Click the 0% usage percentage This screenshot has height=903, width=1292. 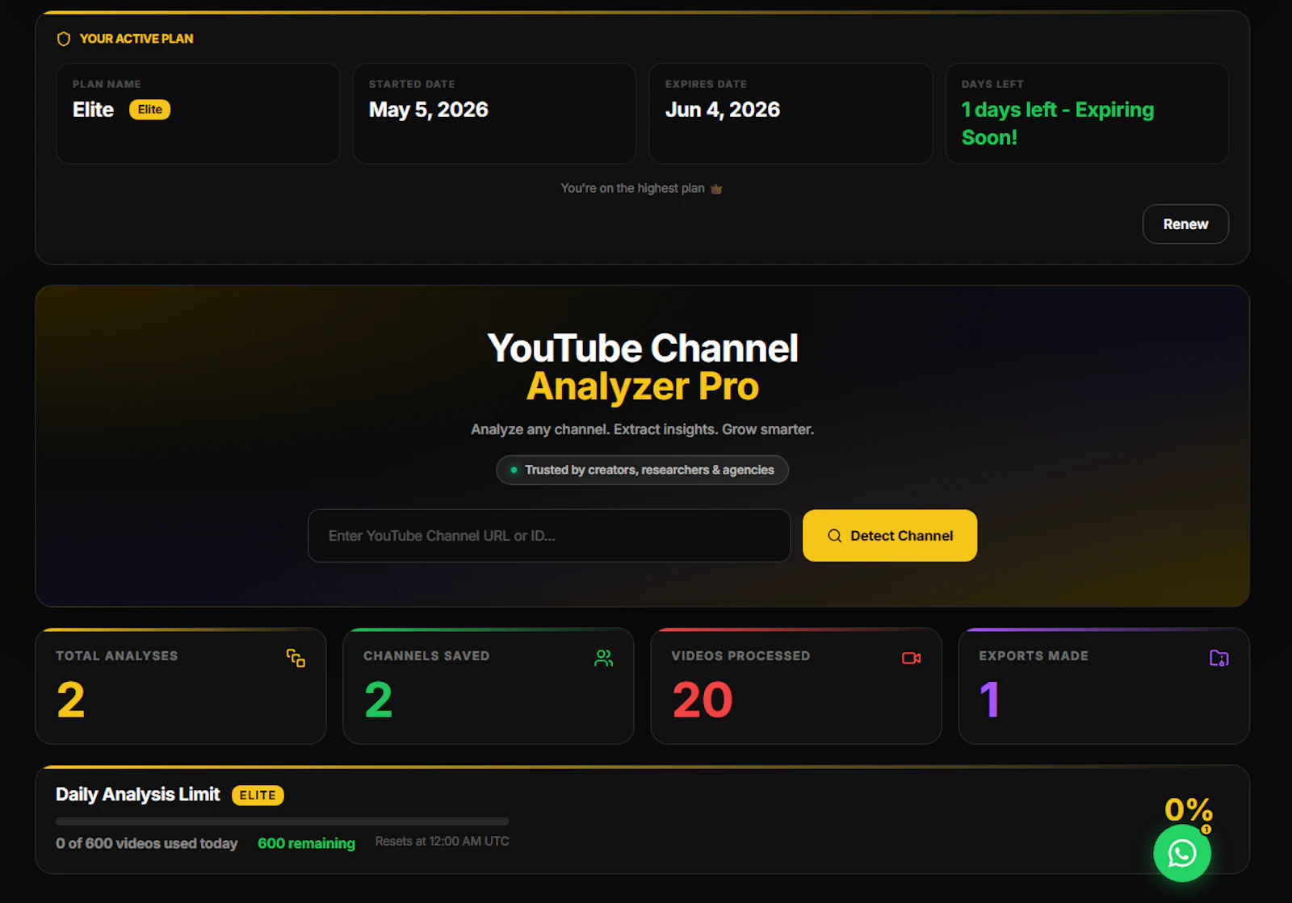point(1188,809)
